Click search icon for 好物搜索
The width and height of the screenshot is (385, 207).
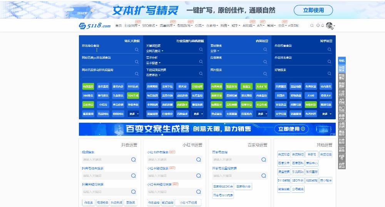[x=330, y=73]
